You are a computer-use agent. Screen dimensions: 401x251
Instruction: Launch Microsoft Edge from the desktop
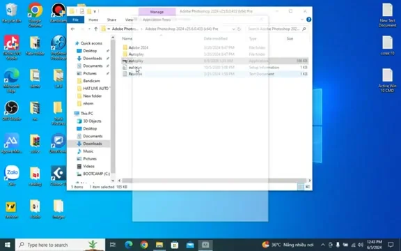(11, 80)
